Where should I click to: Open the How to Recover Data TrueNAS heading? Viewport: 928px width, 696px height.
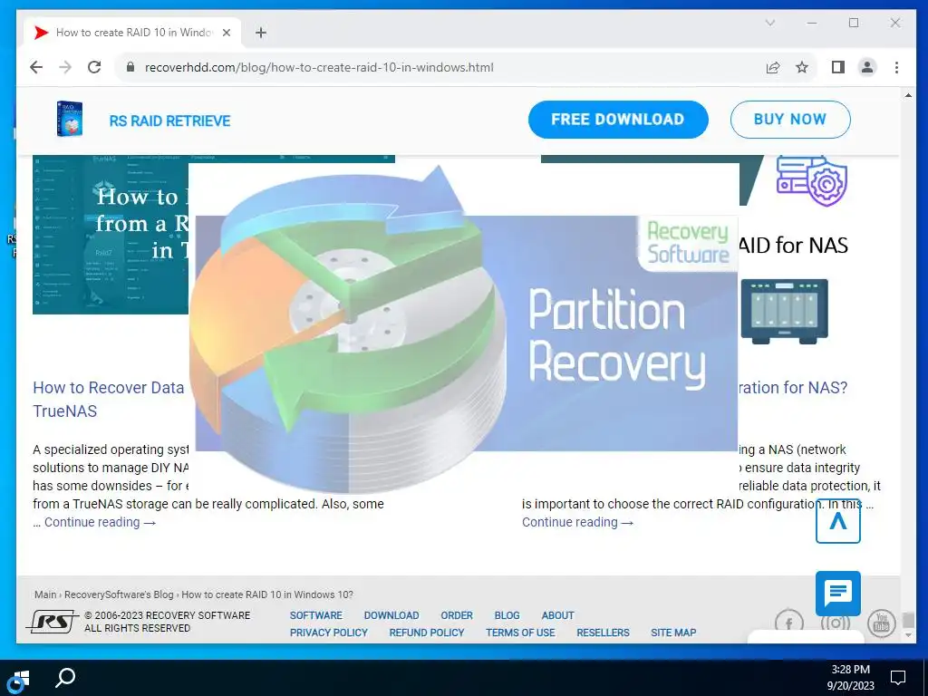(109, 400)
